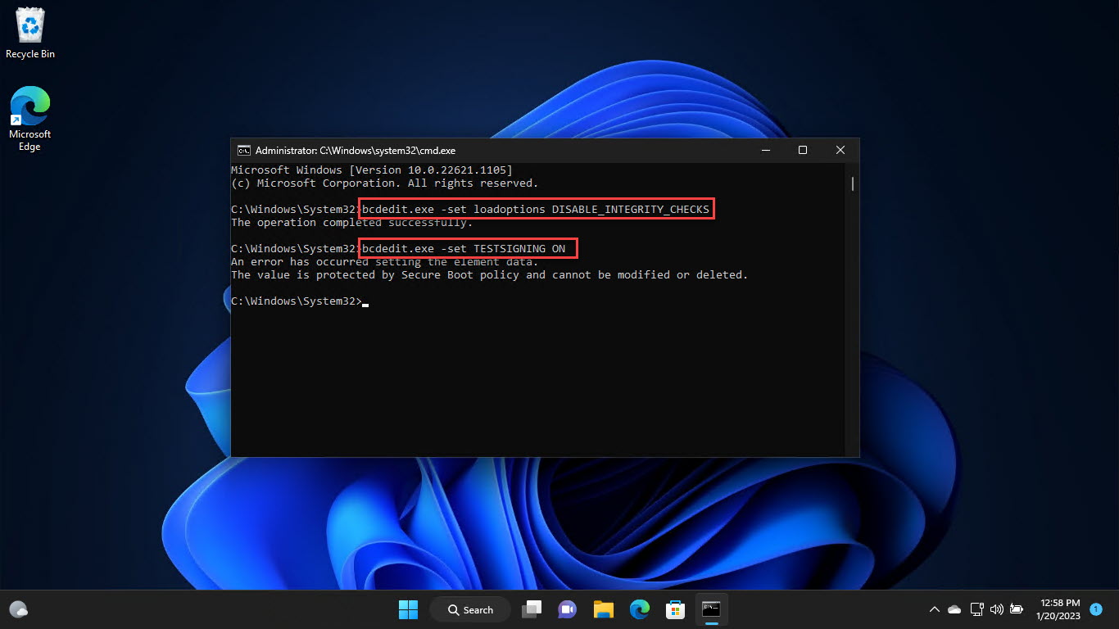This screenshot has height=629, width=1119.
Task: Open network settings from the tray
Action: tap(976, 609)
